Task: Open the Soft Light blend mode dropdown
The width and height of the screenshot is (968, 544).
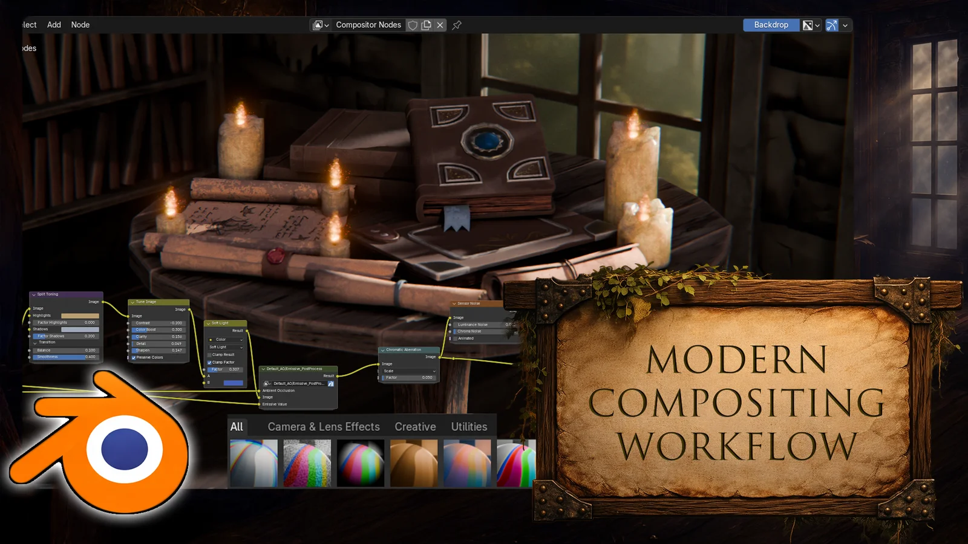Action: (226, 348)
